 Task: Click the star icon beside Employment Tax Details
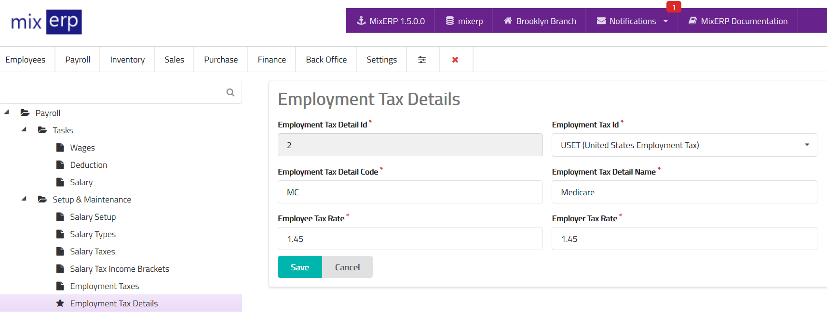pyautogui.click(x=60, y=303)
